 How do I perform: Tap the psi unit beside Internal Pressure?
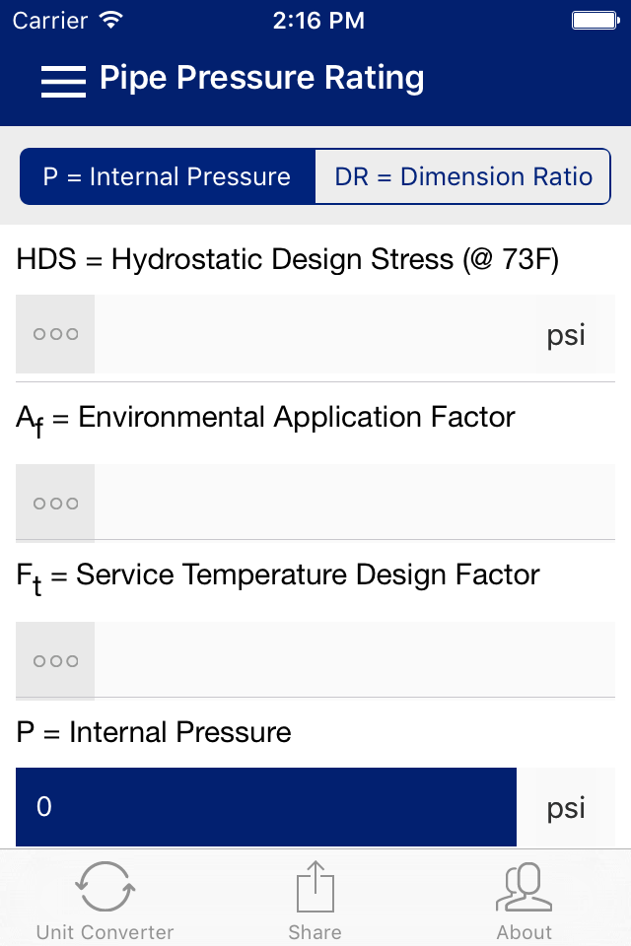click(x=566, y=808)
